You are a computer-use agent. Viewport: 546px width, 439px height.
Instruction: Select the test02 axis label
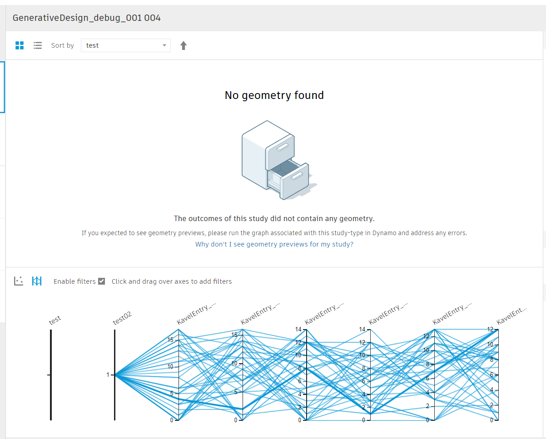click(x=122, y=318)
